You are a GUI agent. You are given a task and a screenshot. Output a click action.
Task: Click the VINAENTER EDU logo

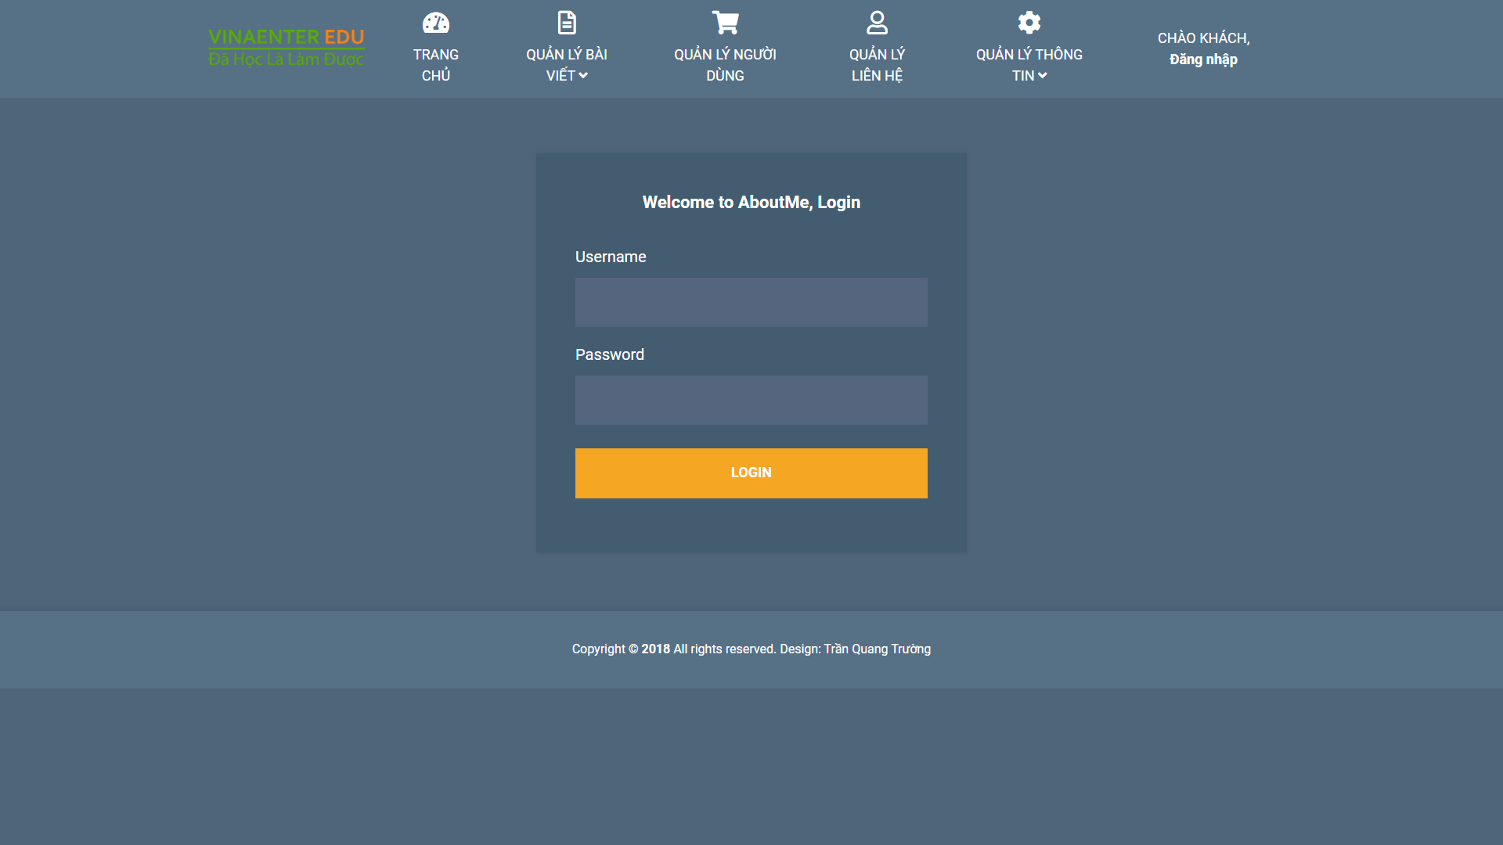(286, 48)
